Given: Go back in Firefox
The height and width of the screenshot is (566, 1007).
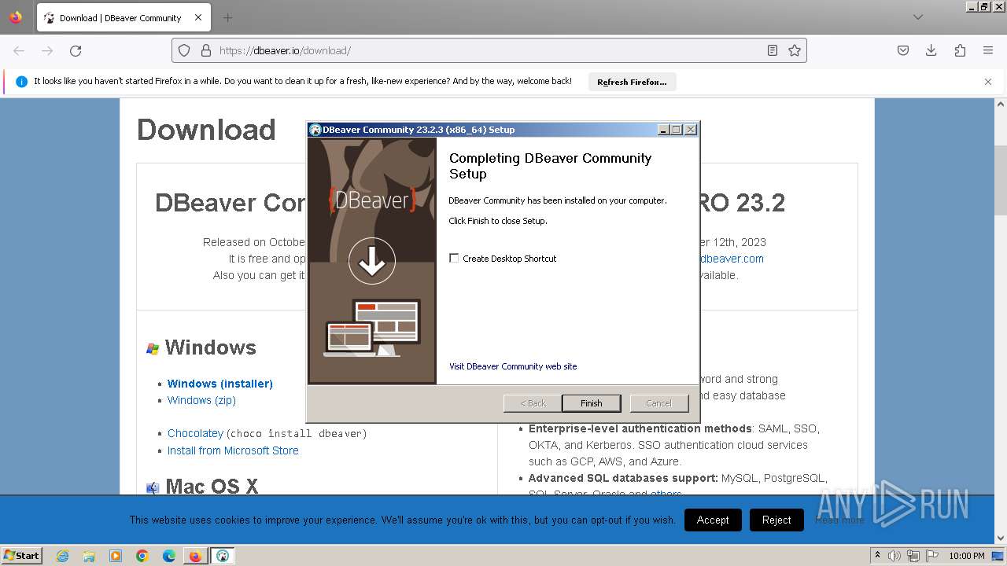Looking at the screenshot, I should tap(19, 50).
